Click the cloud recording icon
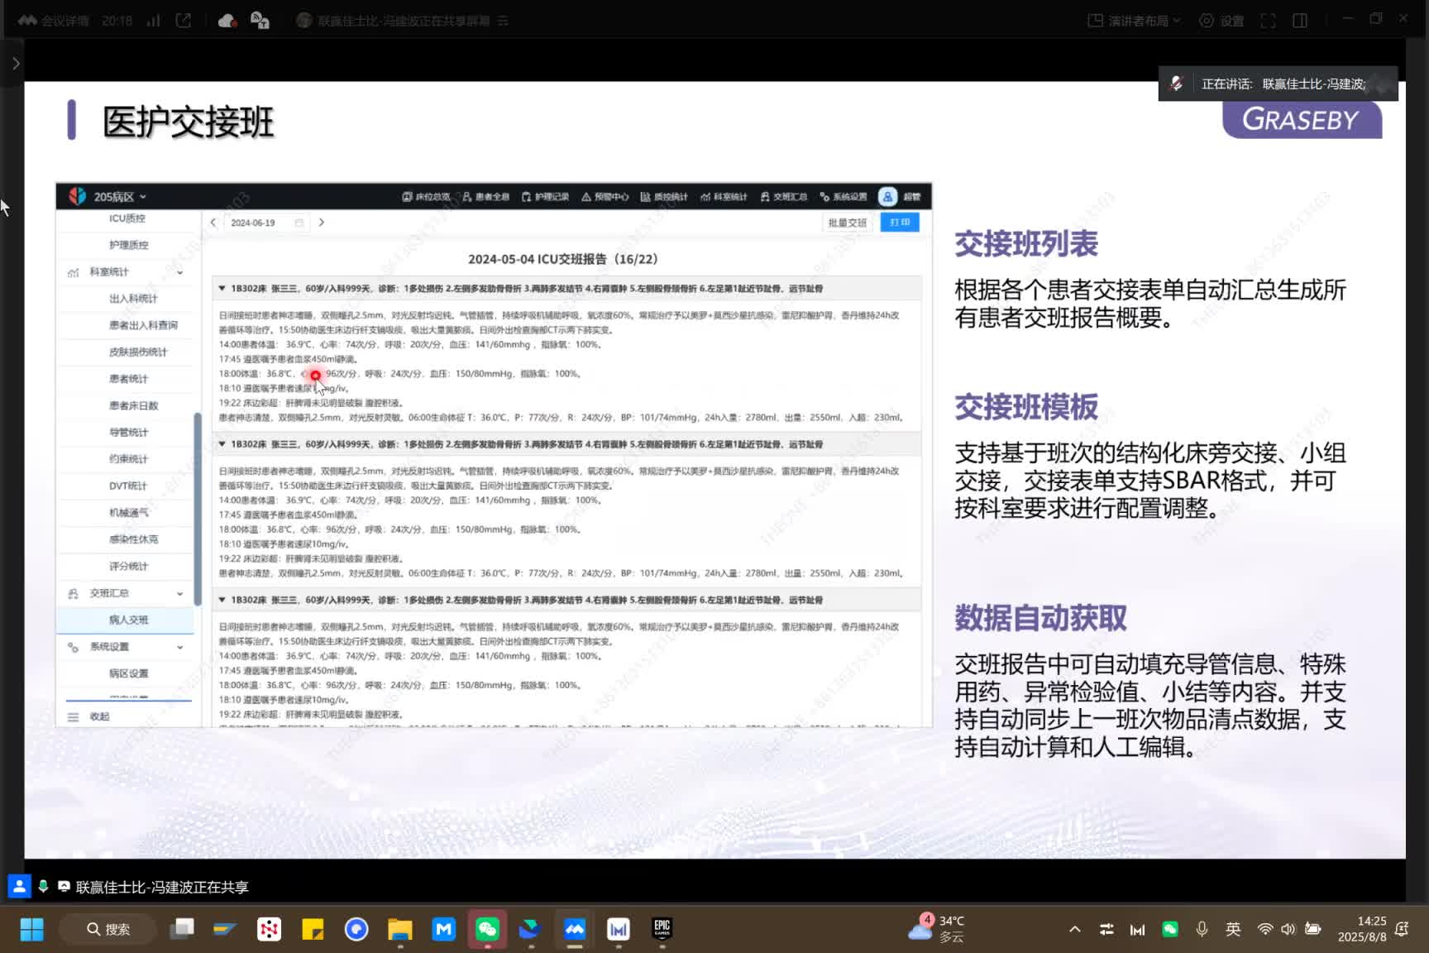The height and width of the screenshot is (953, 1429). [x=227, y=21]
